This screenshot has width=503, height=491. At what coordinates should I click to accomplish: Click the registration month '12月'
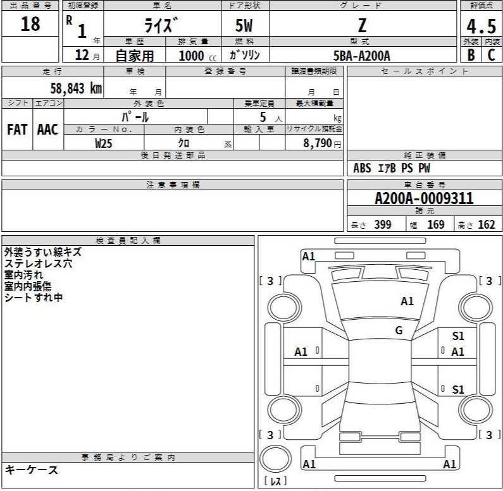[87, 55]
